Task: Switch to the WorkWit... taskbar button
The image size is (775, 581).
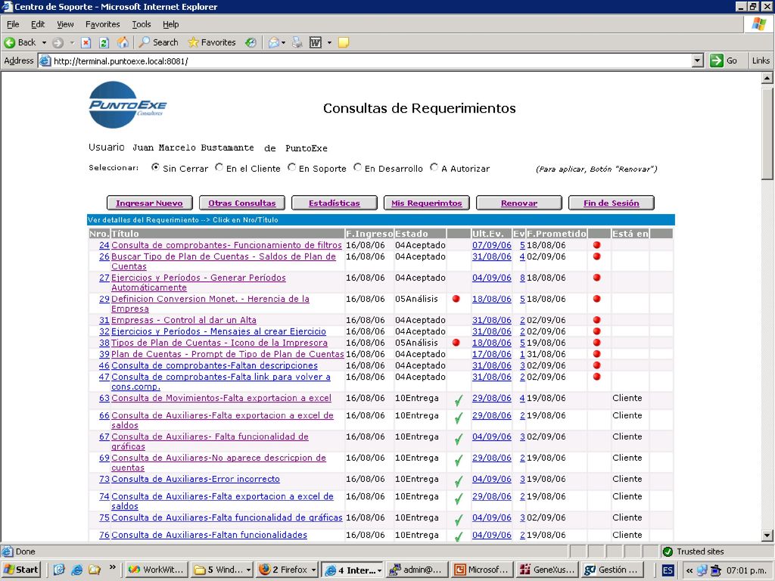Action: point(156,570)
